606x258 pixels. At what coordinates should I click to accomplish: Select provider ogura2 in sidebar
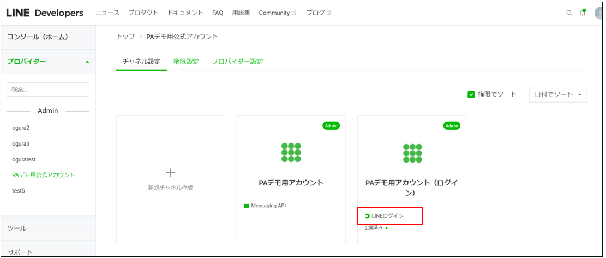coord(21,128)
